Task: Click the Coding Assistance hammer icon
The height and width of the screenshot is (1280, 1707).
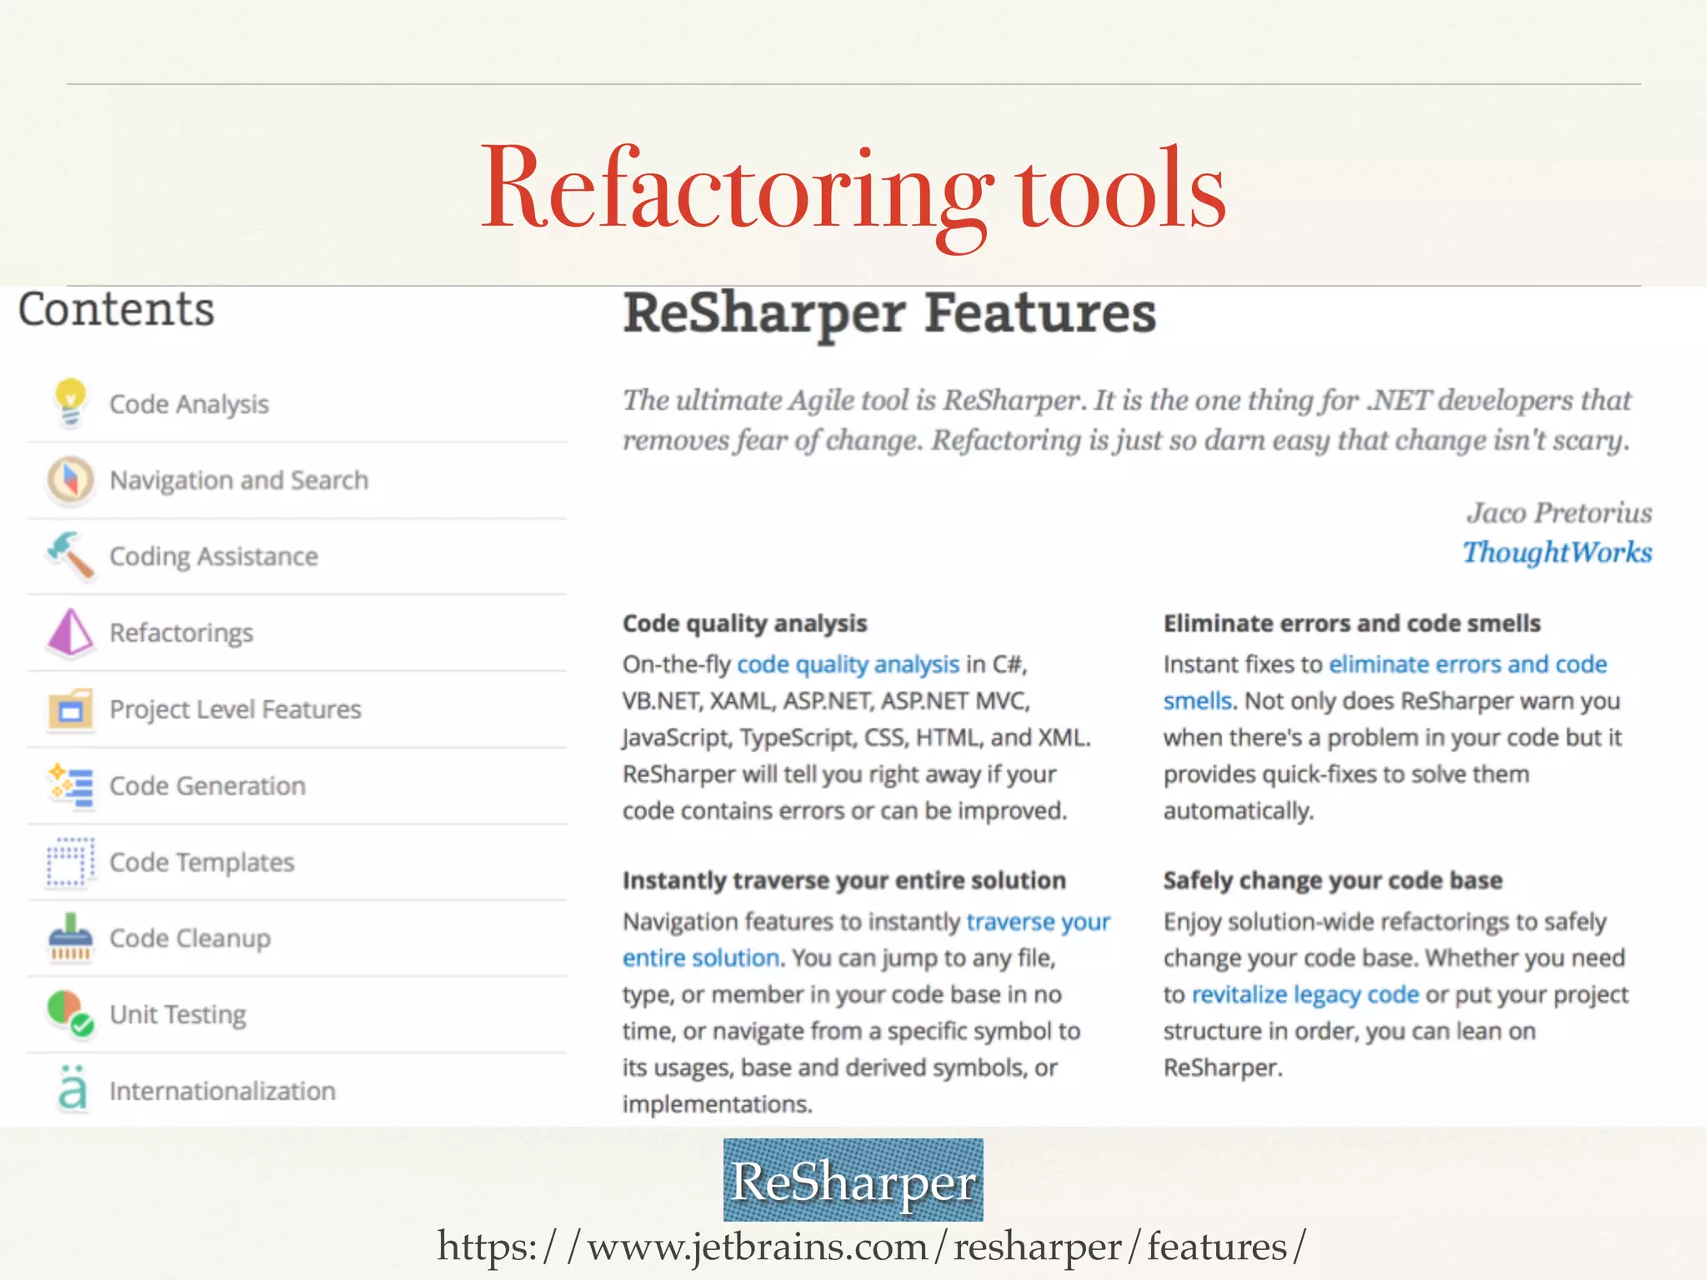Action: pyautogui.click(x=71, y=555)
